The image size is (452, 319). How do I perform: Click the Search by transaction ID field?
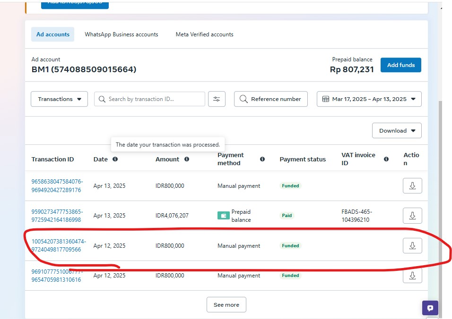coord(149,99)
